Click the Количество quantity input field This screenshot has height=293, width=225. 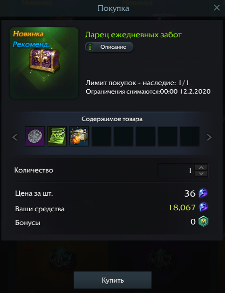(176, 171)
